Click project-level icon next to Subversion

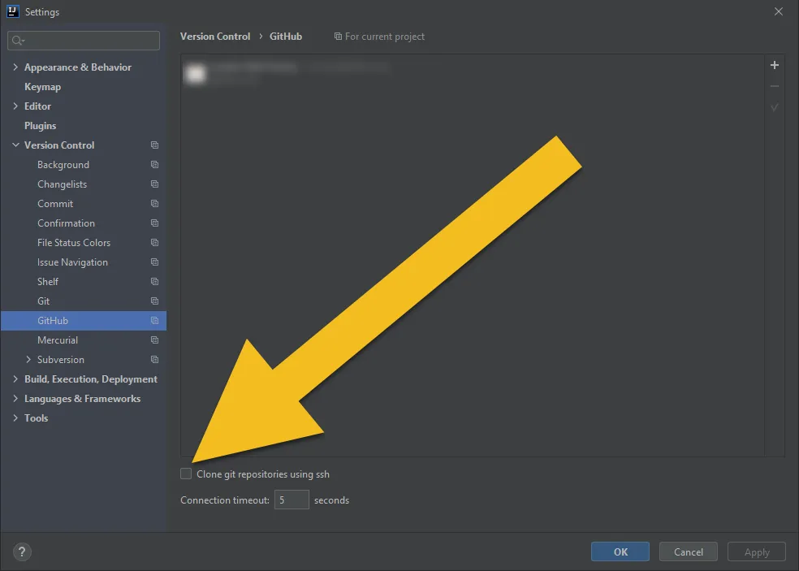click(154, 360)
